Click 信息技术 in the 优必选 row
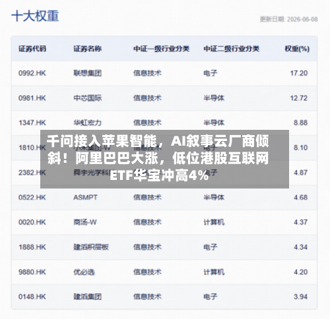The width and height of the screenshot is (330, 319). coord(147,272)
